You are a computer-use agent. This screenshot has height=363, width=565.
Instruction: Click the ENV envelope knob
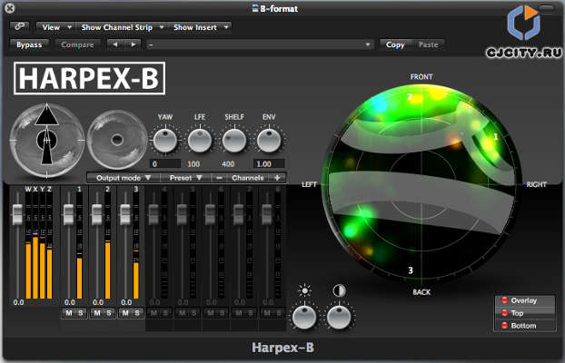(269, 140)
